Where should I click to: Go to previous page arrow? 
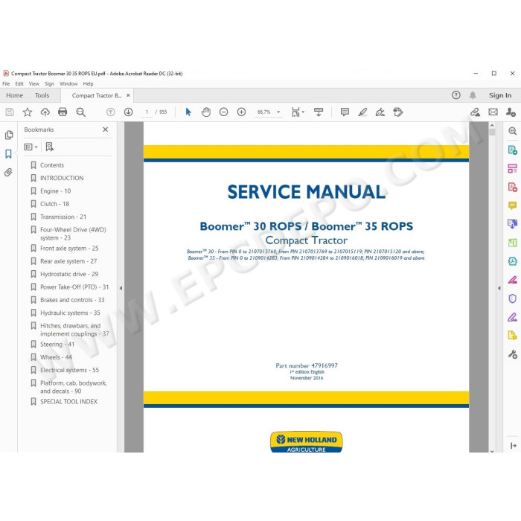pos(111,112)
